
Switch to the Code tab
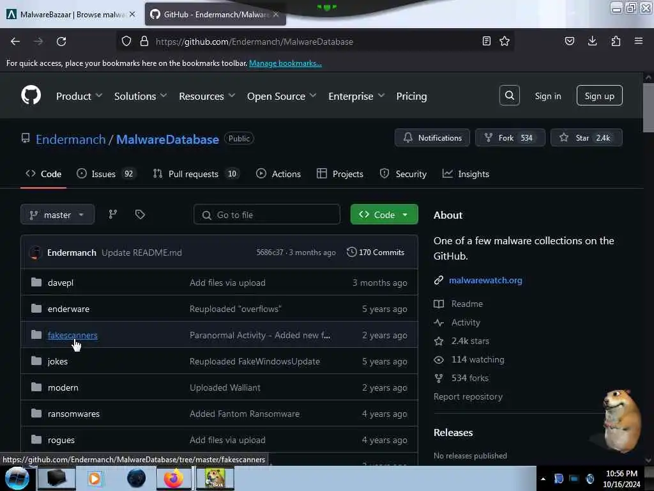43,174
